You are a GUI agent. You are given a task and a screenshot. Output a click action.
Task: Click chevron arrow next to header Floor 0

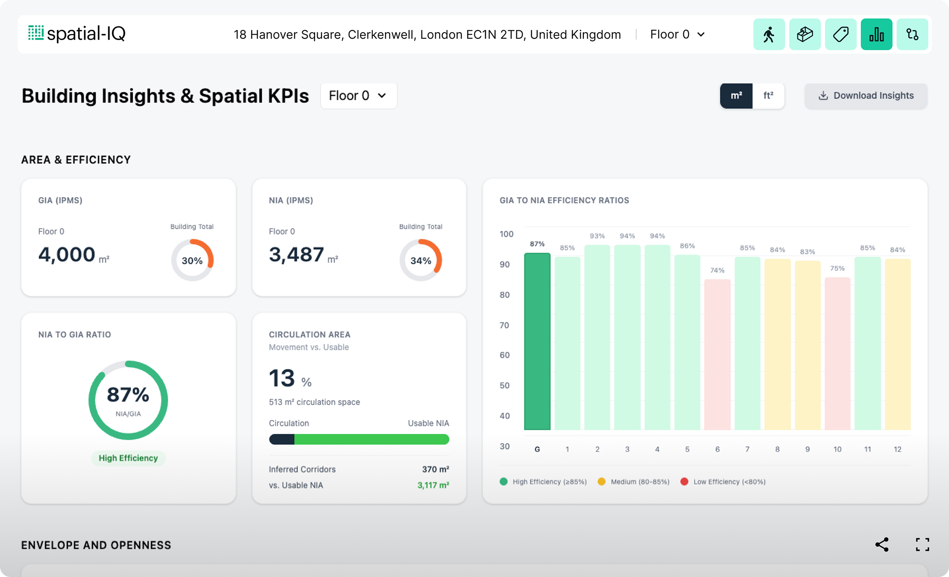coord(701,34)
